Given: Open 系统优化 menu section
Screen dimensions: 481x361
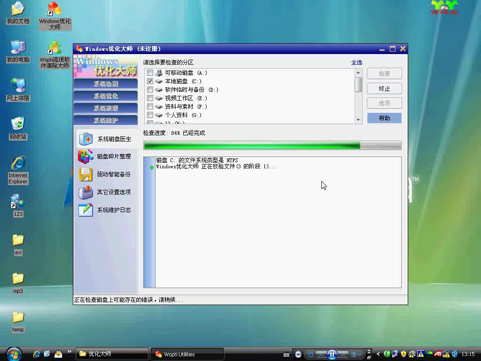Looking at the screenshot, I should pyautogui.click(x=106, y=96).
